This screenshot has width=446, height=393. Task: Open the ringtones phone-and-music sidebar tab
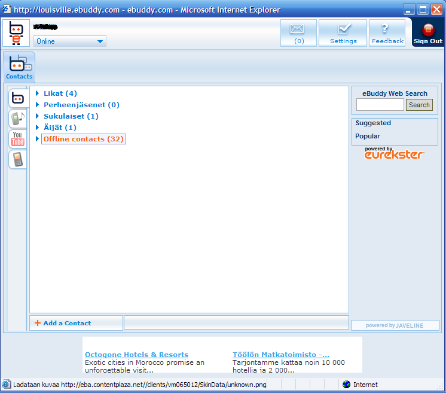17,118
